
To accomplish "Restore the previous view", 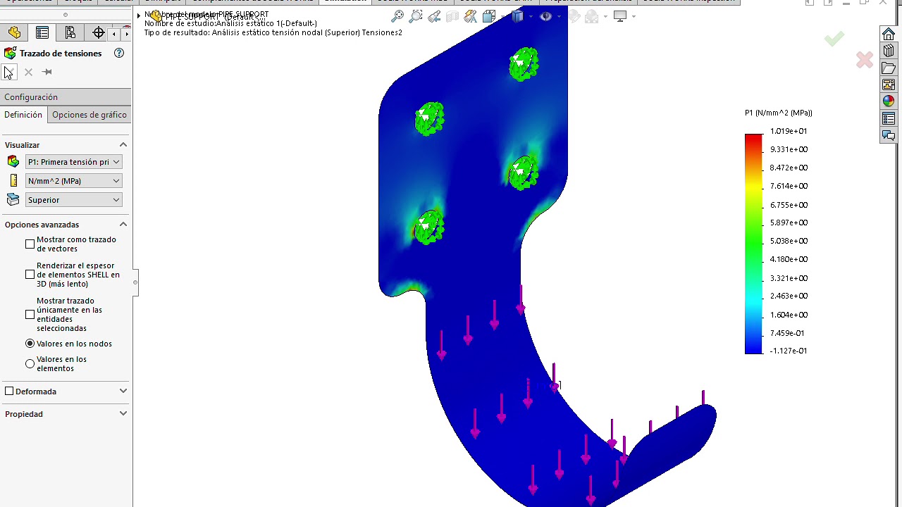I will [434, 16].
